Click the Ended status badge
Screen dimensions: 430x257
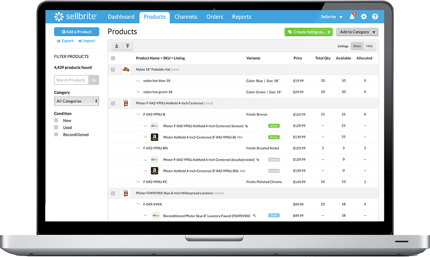pos(274,159)
